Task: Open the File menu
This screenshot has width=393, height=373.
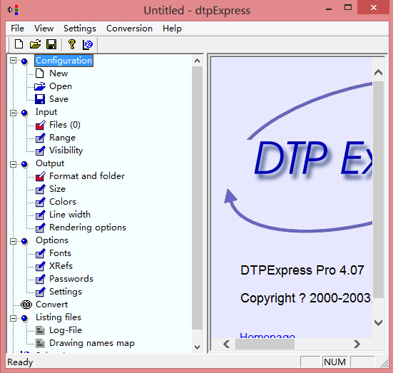Action: tap(17, 29)
